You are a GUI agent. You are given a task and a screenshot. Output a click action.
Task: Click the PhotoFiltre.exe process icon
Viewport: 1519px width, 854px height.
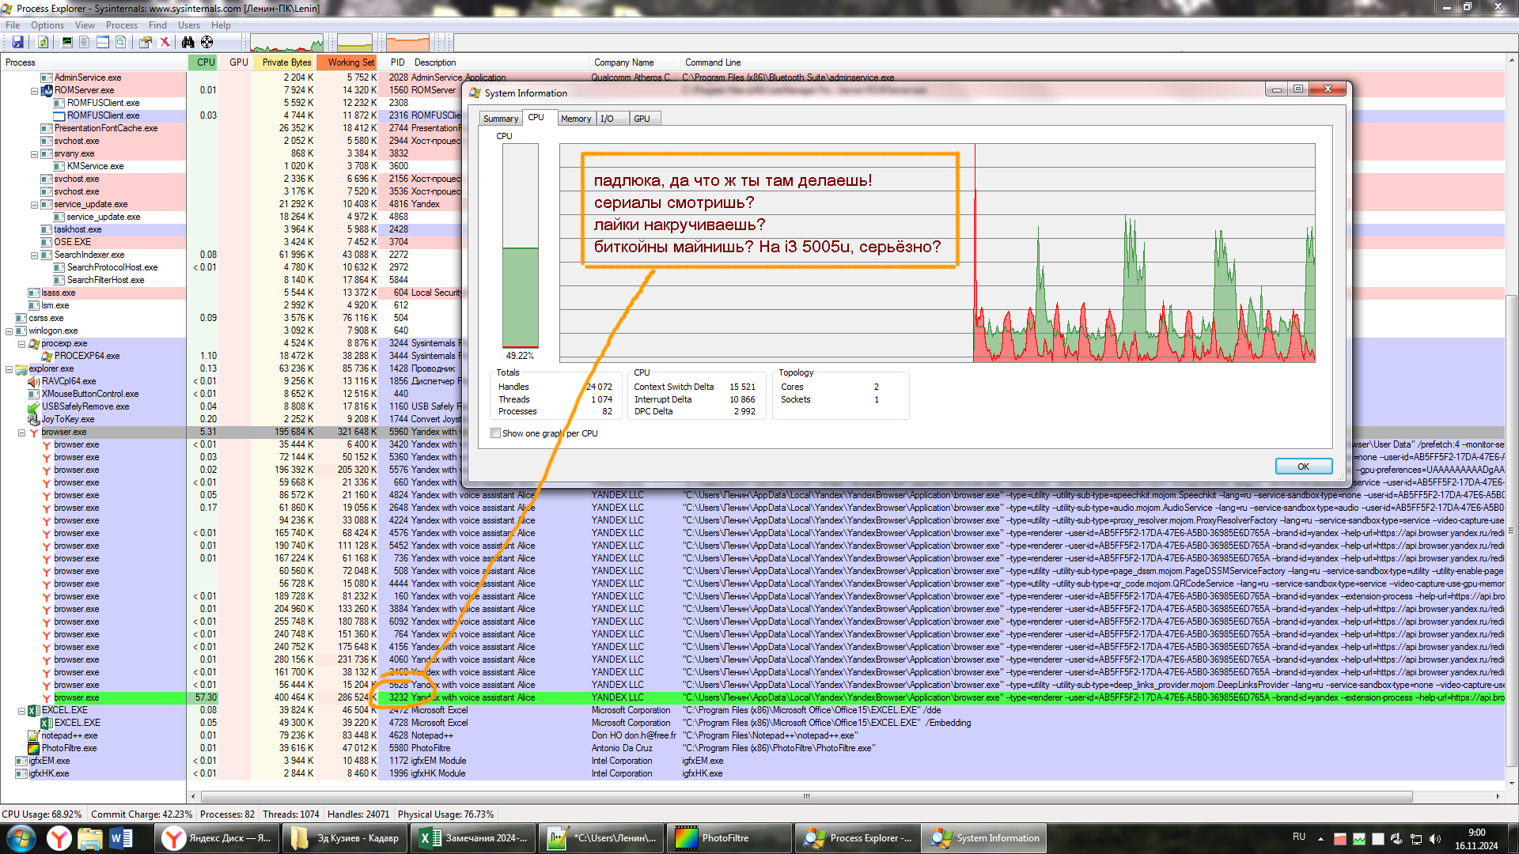click(34, 748)
